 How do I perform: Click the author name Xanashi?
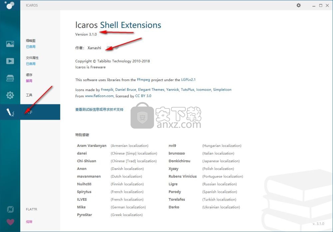click(x=94, y=48)
